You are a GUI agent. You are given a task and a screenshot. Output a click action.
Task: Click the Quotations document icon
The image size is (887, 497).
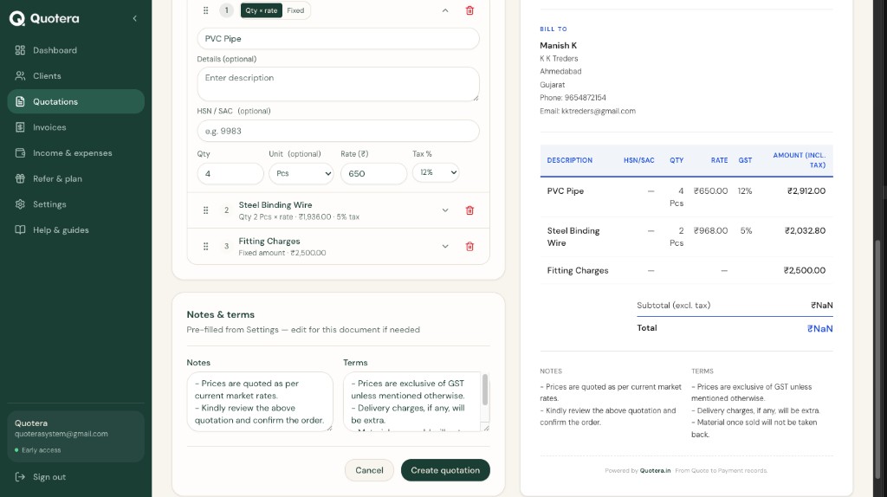pos(21,102)
